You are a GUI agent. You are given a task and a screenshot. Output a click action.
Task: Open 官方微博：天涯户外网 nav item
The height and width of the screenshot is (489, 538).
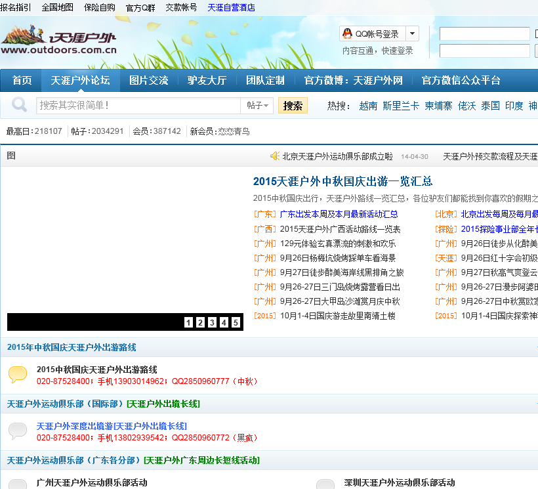point(354,80)
